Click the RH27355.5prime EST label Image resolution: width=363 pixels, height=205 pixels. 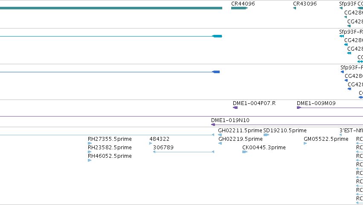pos(110,139)
